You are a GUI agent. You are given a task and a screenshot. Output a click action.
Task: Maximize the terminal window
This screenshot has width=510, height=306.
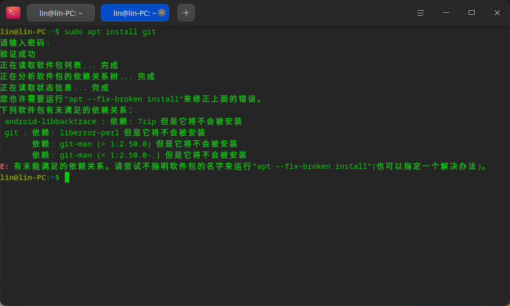472,13
